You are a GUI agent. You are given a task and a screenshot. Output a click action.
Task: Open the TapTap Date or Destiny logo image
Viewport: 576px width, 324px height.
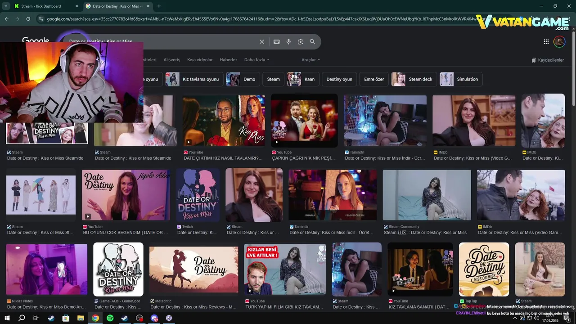pos(484,269)
